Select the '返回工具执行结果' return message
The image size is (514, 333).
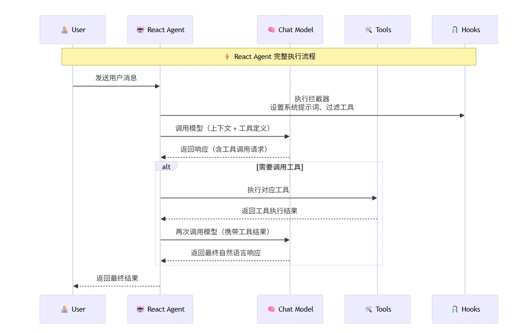pyautogui.click(x=270, y=211)
